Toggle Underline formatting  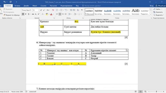(x=29, y=14)
